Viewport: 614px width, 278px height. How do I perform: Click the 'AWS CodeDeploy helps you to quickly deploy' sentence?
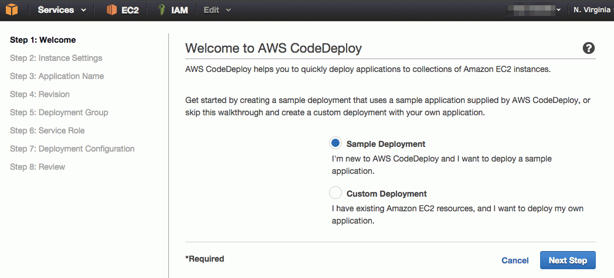368,70
